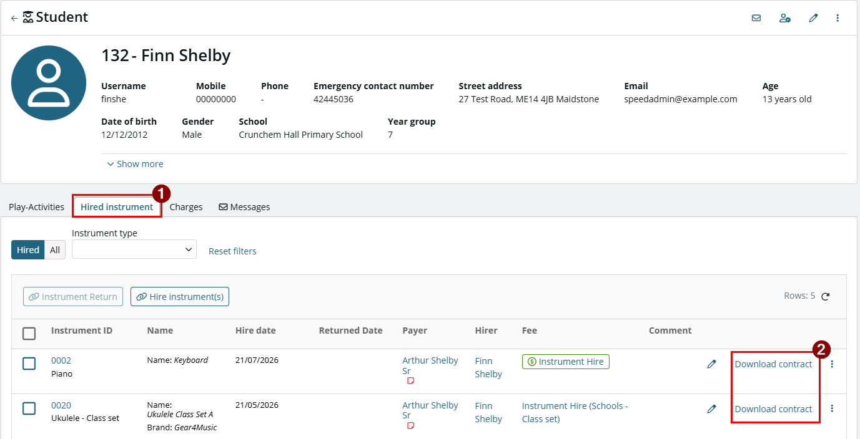
Task: Open three-dot menu for Ukulele row
Action: [x=832, y=408]
